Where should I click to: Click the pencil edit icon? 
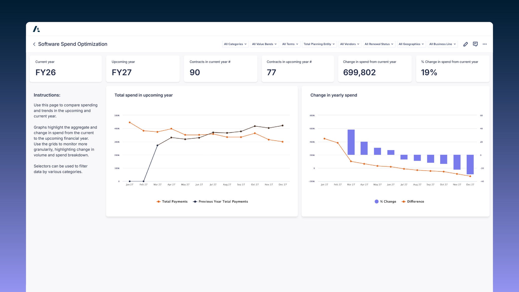(466, 44)
